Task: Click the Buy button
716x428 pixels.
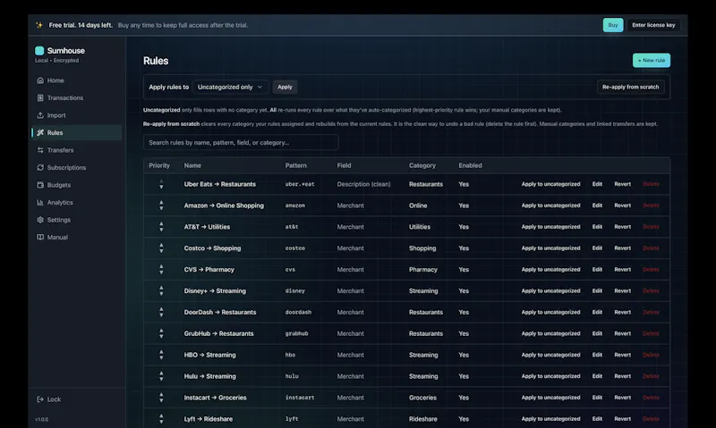Action: point(613,25)
